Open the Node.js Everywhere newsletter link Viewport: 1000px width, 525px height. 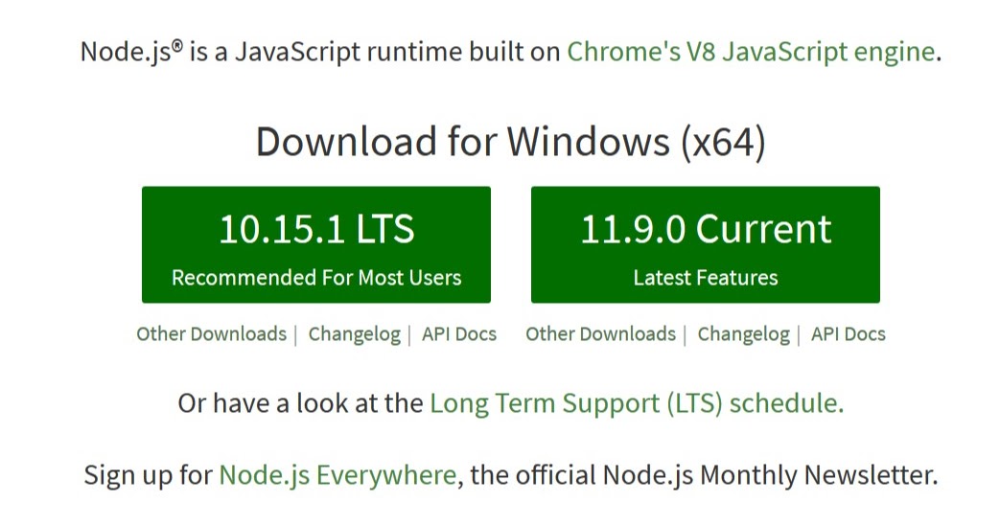pyautogui.click(x=337, y=475)
